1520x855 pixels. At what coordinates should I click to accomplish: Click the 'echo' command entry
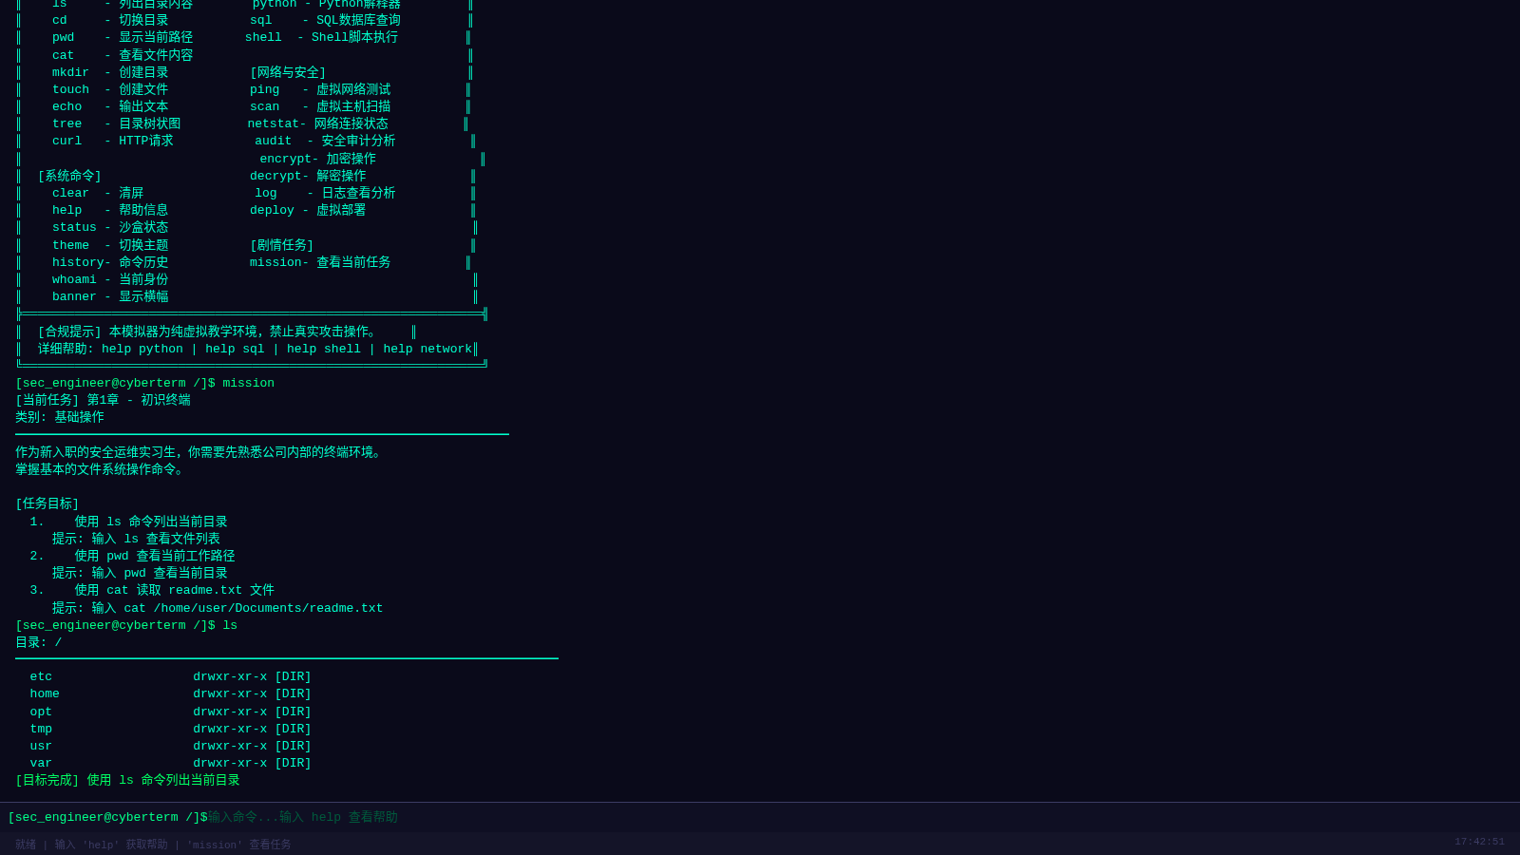click(110, 107)
